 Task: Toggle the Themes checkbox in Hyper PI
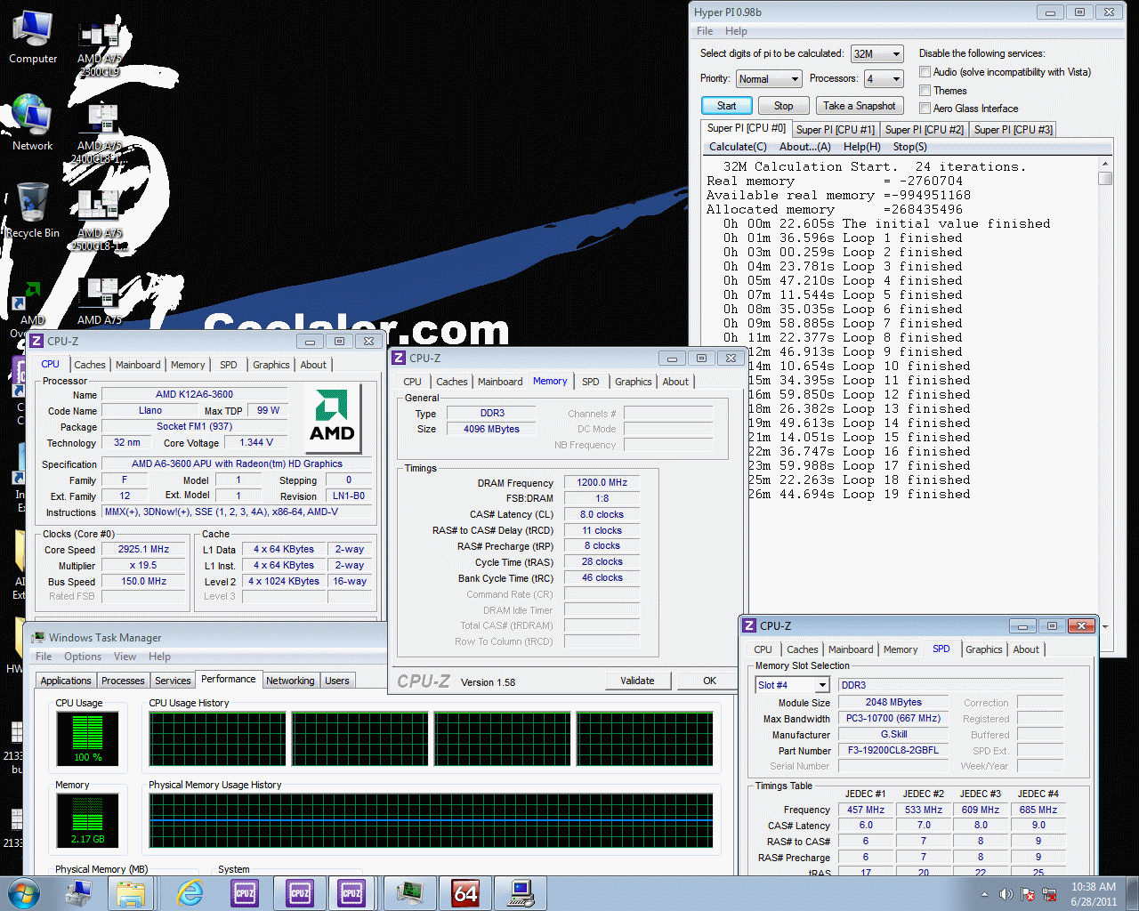[x=925, y=91]
